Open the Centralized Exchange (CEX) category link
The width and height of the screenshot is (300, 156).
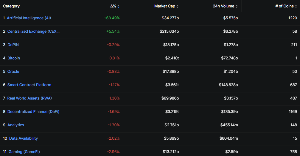tap(33, 31)
